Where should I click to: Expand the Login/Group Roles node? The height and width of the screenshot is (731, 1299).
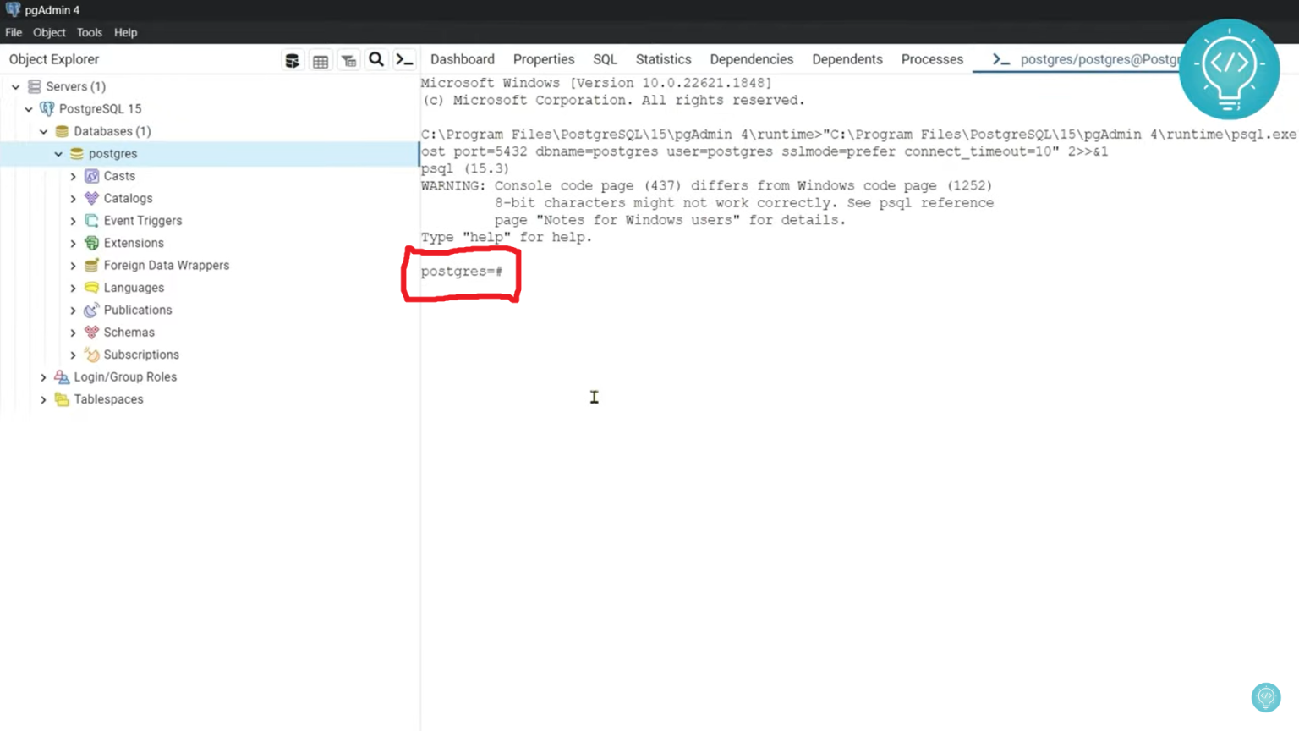(x=43, y=377)
